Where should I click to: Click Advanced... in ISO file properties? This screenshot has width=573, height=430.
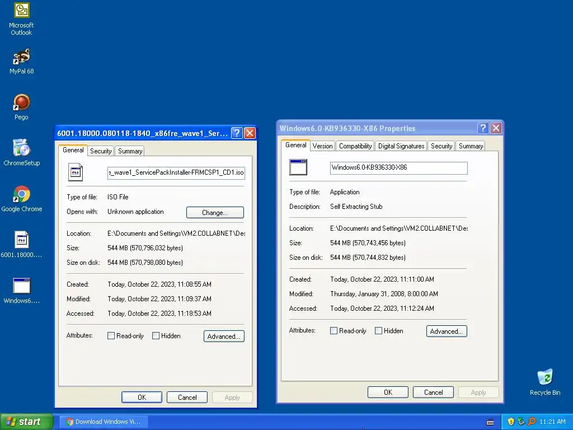point(224,336)
